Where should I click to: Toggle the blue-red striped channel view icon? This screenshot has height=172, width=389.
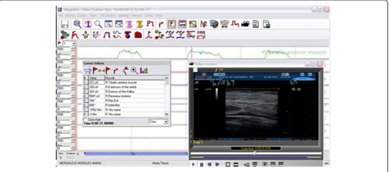[x=182, y=24]
